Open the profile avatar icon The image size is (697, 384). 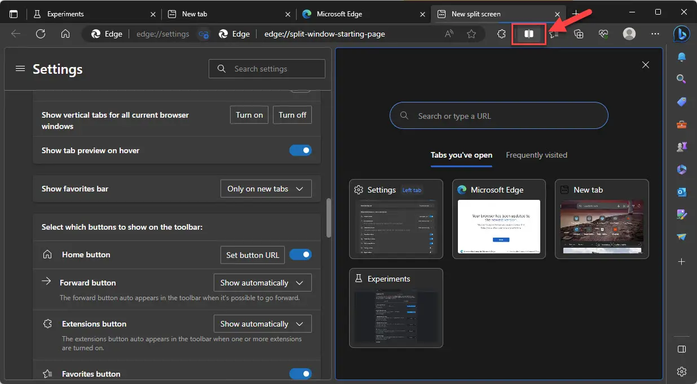tap(629, 34)
